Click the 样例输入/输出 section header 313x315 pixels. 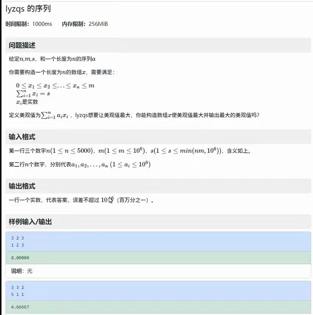pos(158,222)
